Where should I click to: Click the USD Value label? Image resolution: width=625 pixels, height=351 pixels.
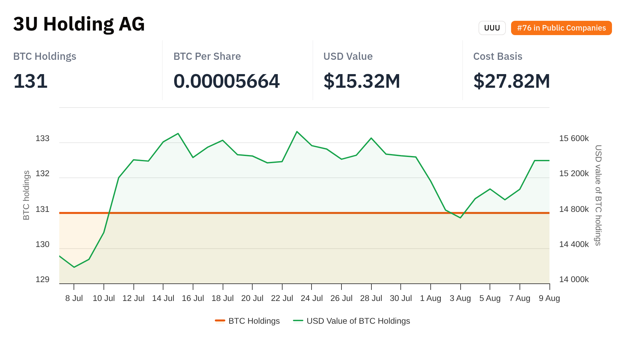[348, 56]
